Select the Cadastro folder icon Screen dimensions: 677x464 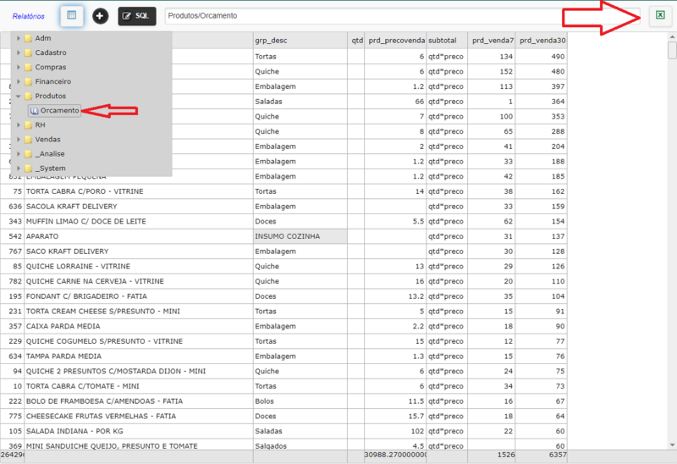pyautogui.click(x=29, y=52)
